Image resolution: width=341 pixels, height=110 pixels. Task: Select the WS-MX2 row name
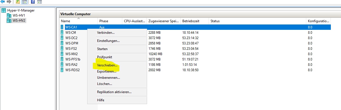click(71, 54)
